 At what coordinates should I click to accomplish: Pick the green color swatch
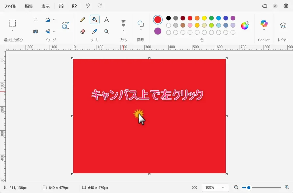click(x=211, y=18)
